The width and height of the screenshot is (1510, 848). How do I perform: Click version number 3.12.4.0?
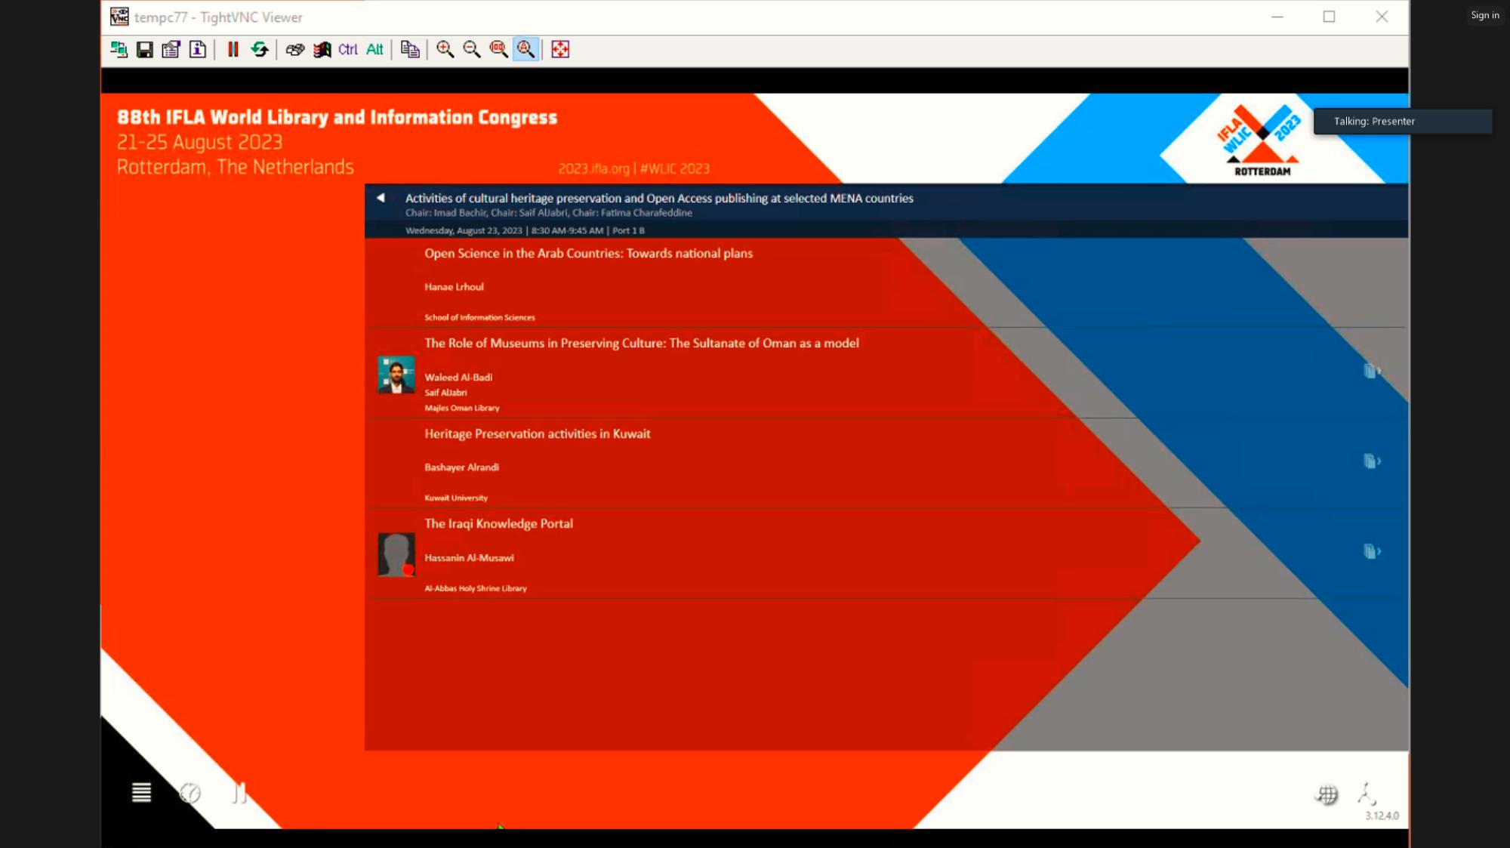[1382, 816]
